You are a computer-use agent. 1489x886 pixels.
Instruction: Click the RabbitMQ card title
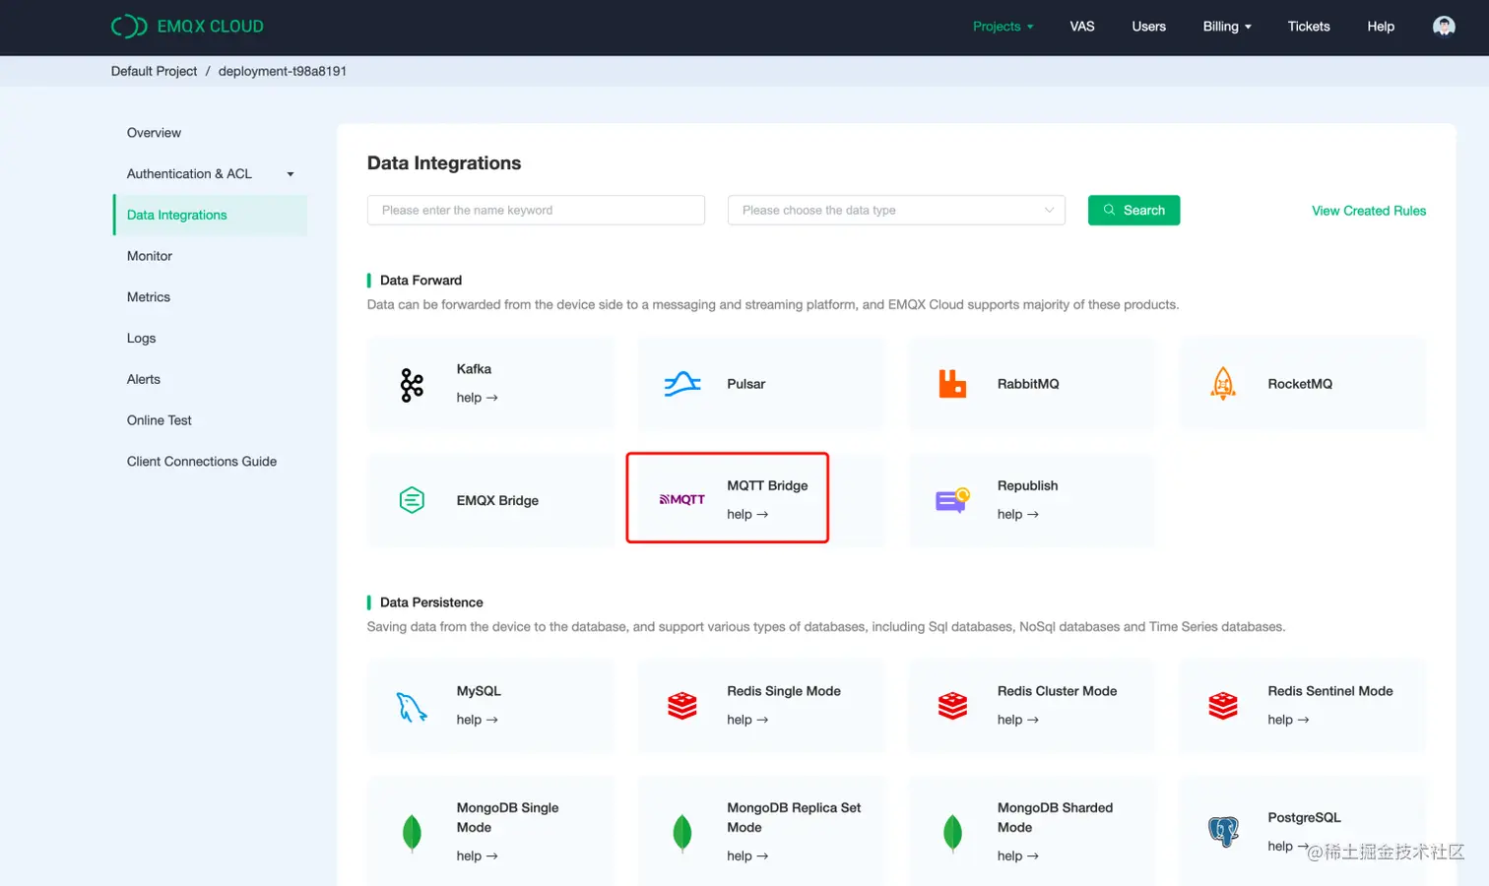(x=1028, y=384)
